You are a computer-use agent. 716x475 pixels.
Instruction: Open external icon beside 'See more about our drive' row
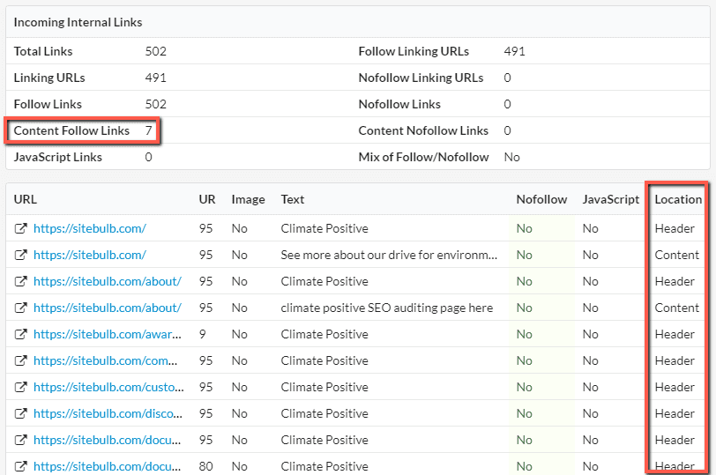20,255
